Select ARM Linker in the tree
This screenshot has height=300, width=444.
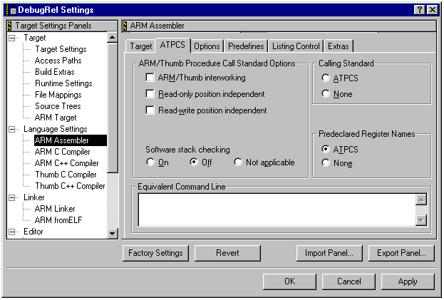pyautogui.click(x=55, y=209)
